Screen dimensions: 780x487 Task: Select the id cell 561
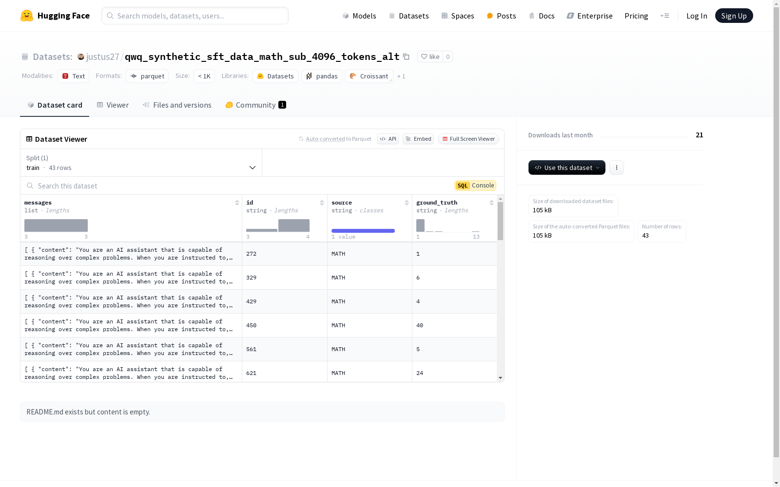[285, 349]
